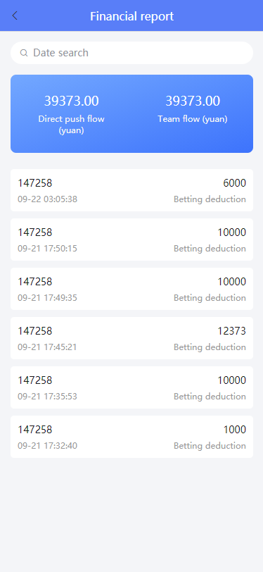
Task: Select the Financial report title
Action: coord(132,16)
